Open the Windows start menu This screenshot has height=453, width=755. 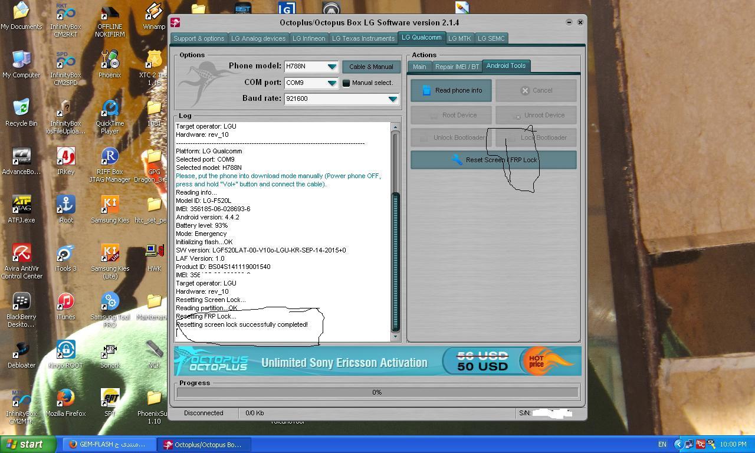(28, 445)
